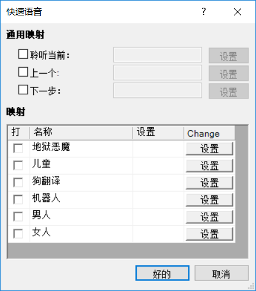Click 设置 button in 男人 row

click(209, 217)
